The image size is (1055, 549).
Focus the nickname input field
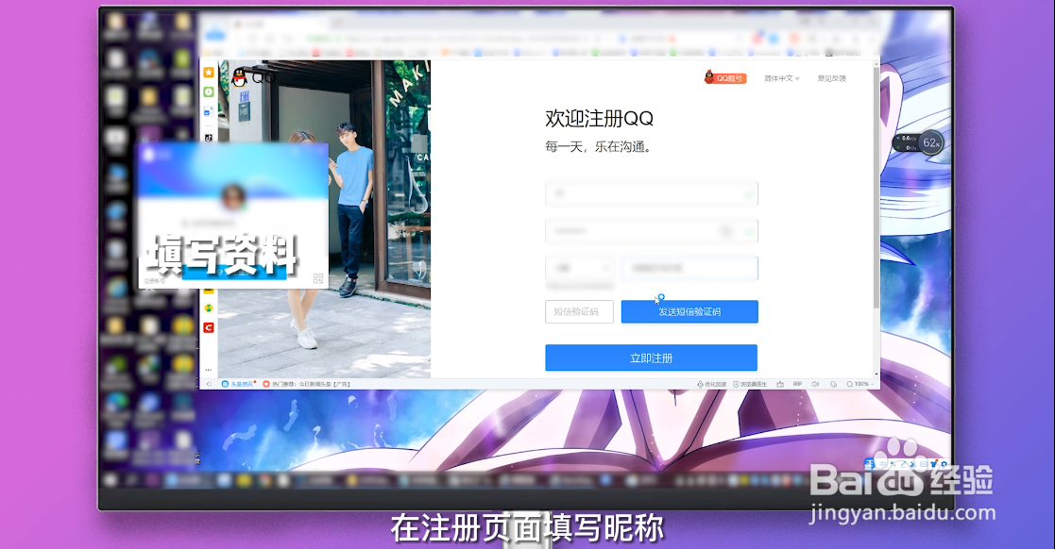pos(652,193)
